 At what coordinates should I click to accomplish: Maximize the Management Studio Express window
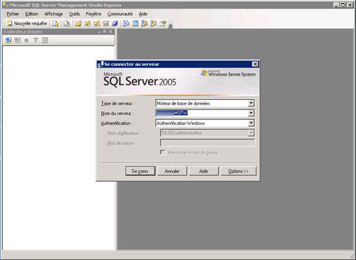pos(343,5)
